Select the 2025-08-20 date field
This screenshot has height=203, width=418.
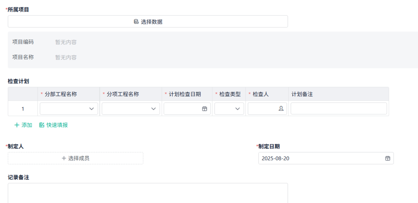pyautogui.click(x=313, y=158)
